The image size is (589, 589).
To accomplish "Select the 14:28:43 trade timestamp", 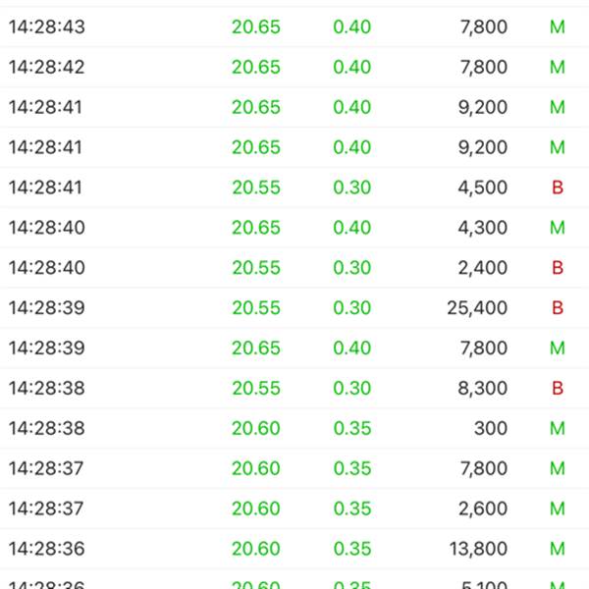I will tap(47, 27).
